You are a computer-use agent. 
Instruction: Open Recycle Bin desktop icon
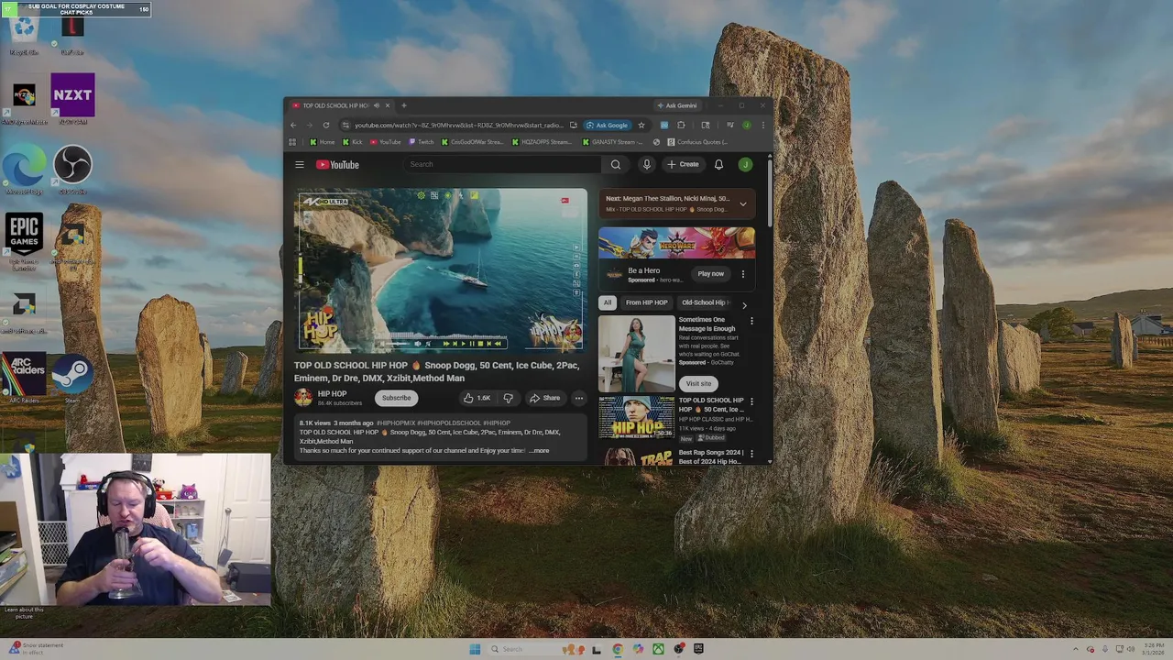(24, 34)
